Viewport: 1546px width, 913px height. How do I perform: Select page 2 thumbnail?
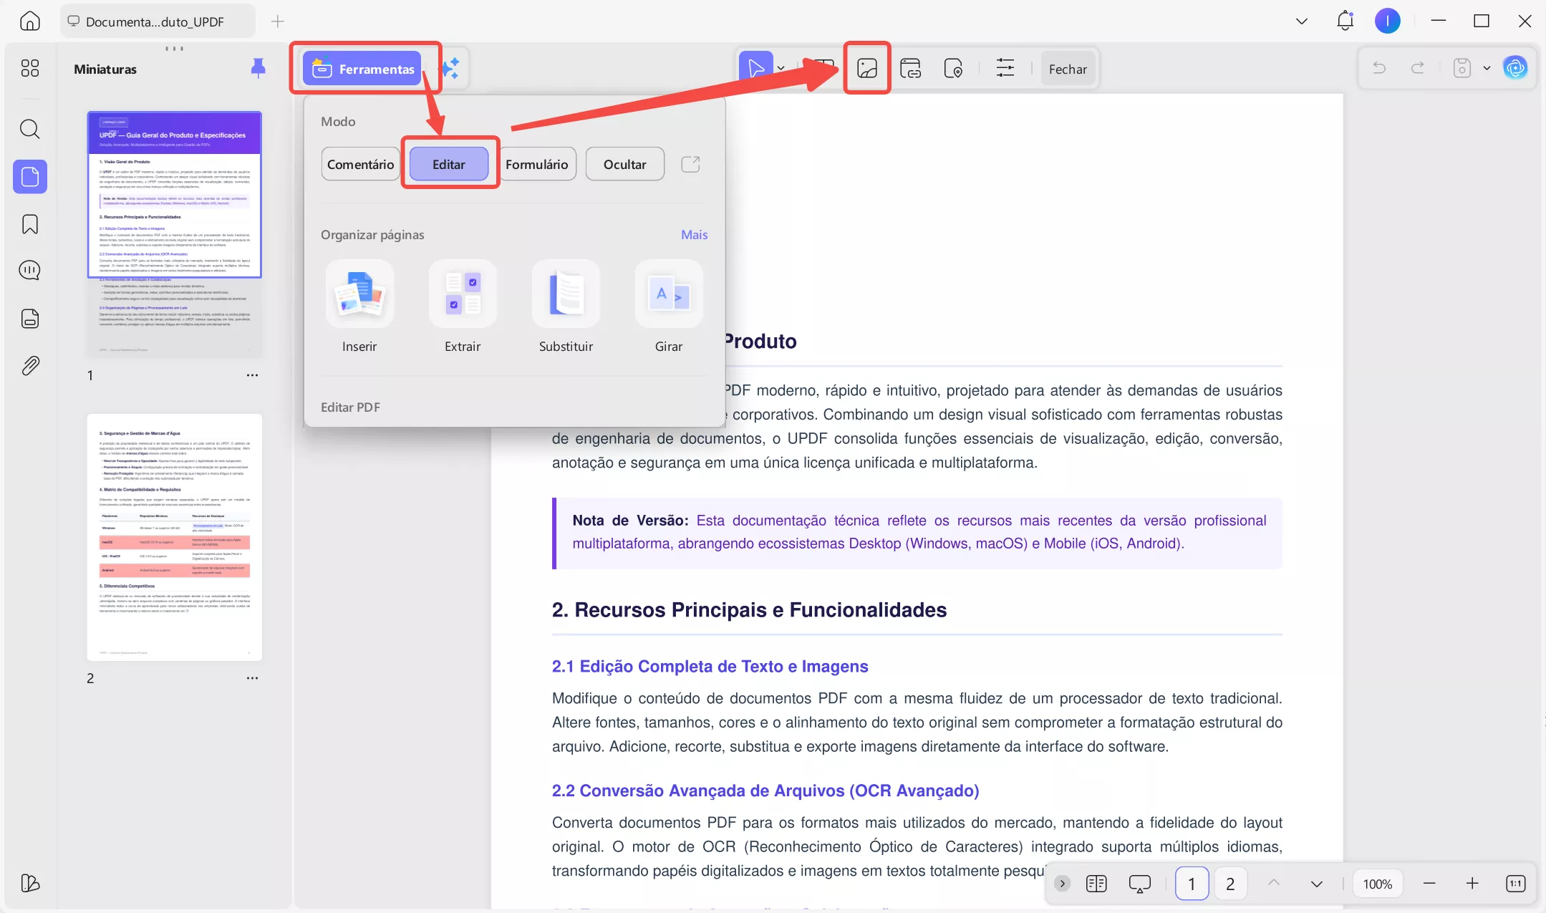pyautogui.click(x=175, y=537)
